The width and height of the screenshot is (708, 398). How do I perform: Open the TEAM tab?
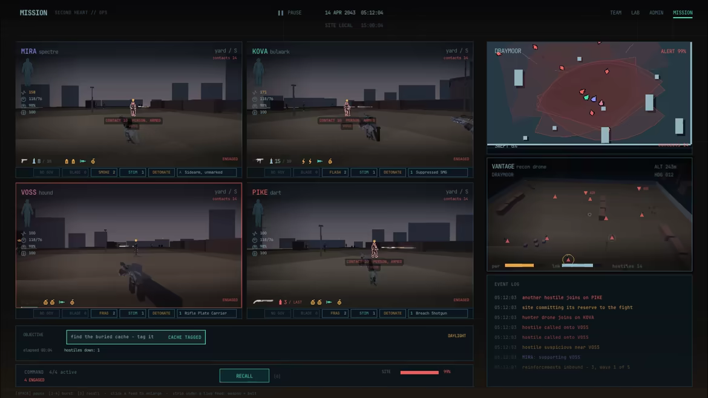[616, 13]
